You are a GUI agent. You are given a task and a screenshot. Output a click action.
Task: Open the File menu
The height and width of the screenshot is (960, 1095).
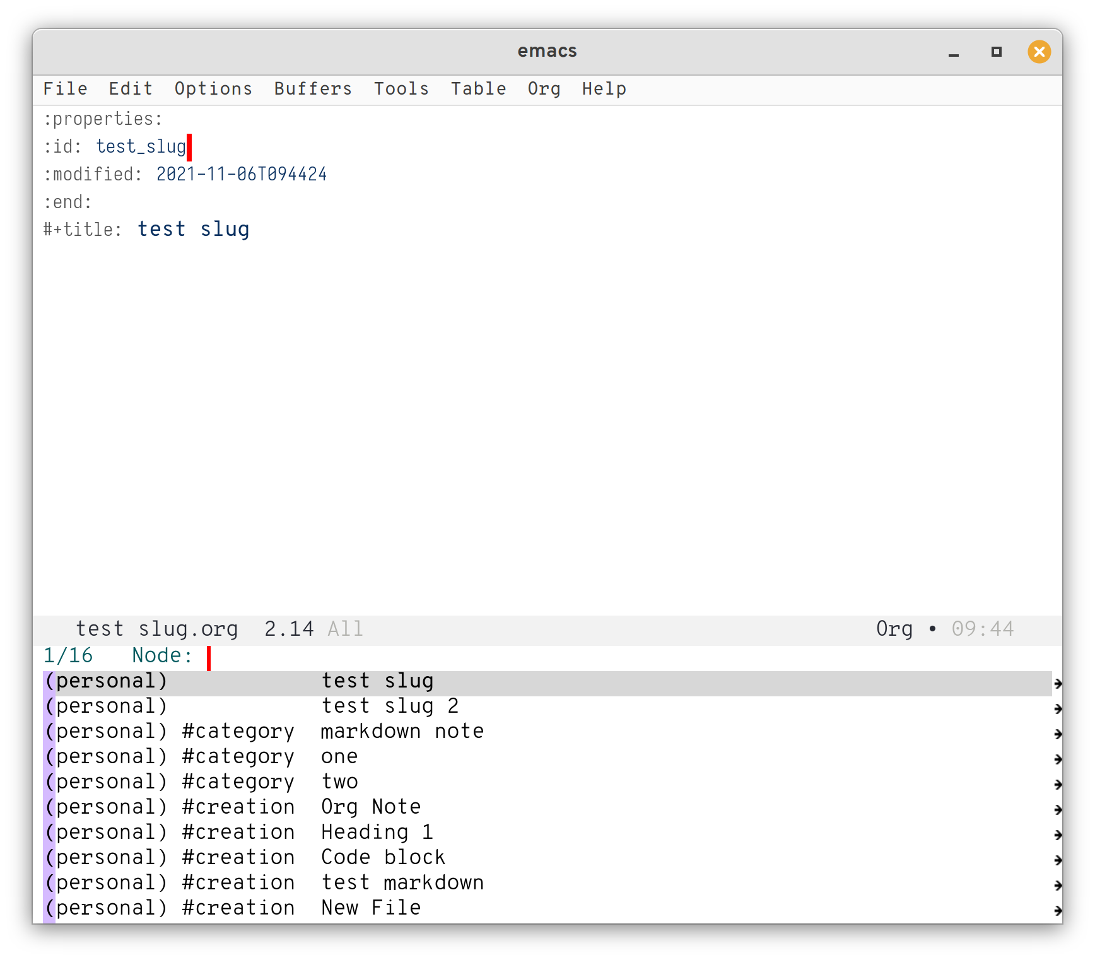pyautogui.click(x=65, y=88)
